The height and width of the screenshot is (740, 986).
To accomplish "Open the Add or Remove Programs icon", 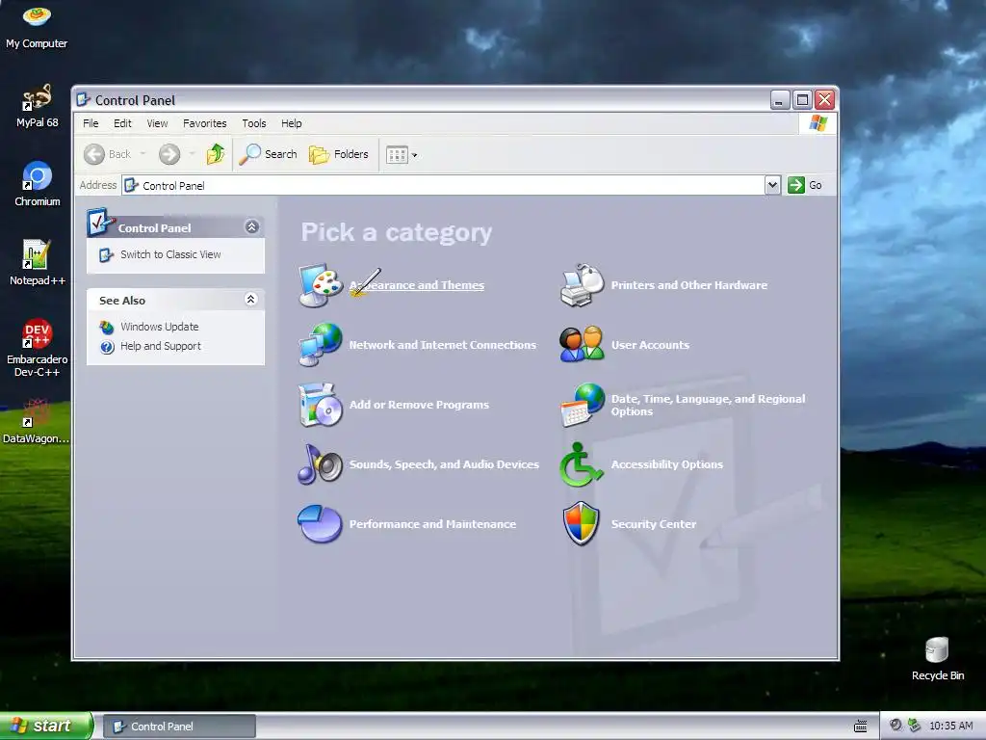I will (320, 405).
